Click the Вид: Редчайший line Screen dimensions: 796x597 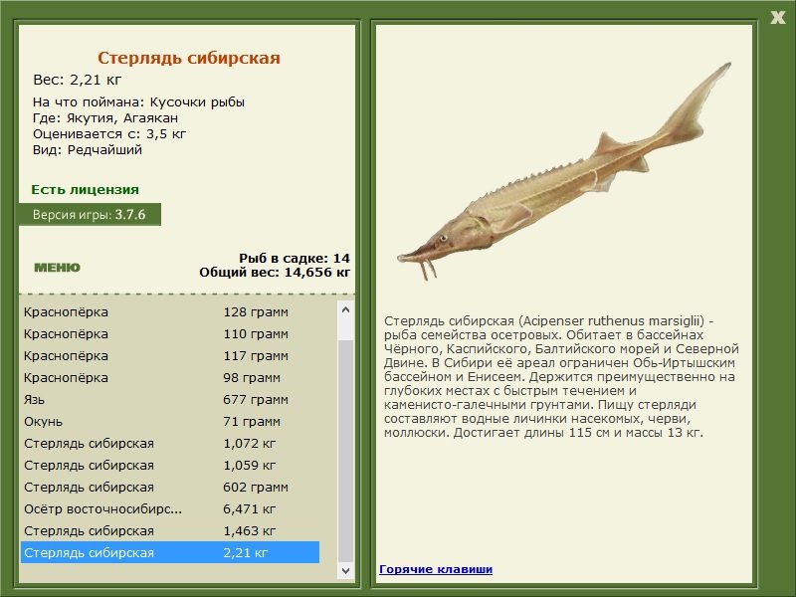click(x=88, y=150)
